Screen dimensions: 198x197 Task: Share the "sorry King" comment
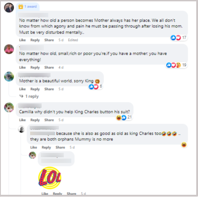click(49, 89)
